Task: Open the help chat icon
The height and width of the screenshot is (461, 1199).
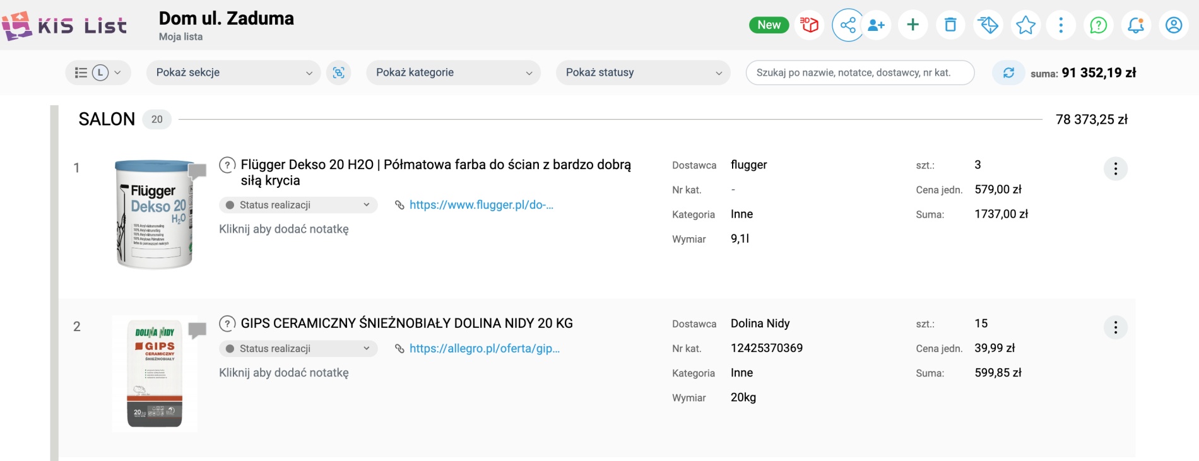Action: (1099, 25)
